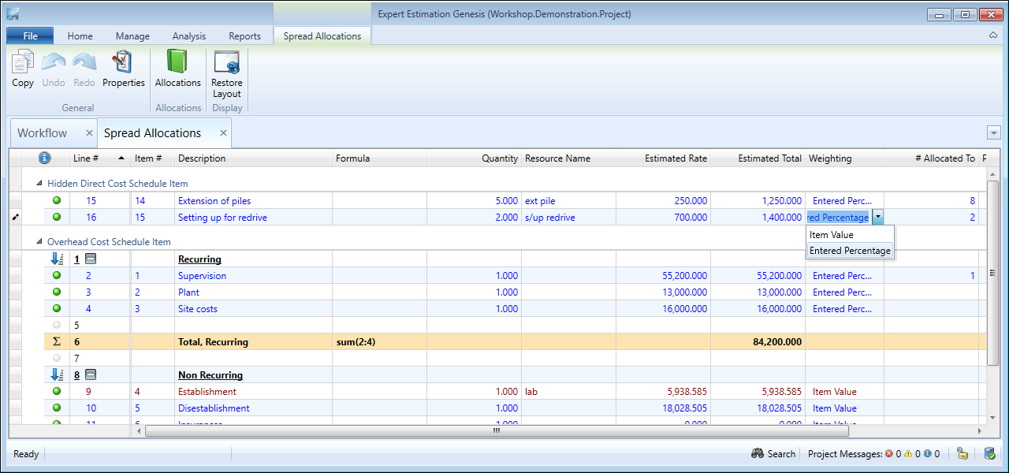This screenshot has width=1009, height=473.
Task: Click the Line # column header to sort
Action: tap(87, 158)
